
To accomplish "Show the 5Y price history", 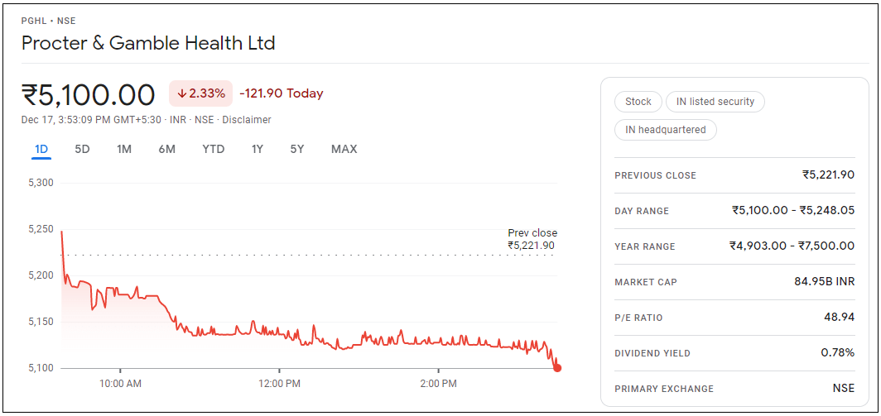I will 297,149.
